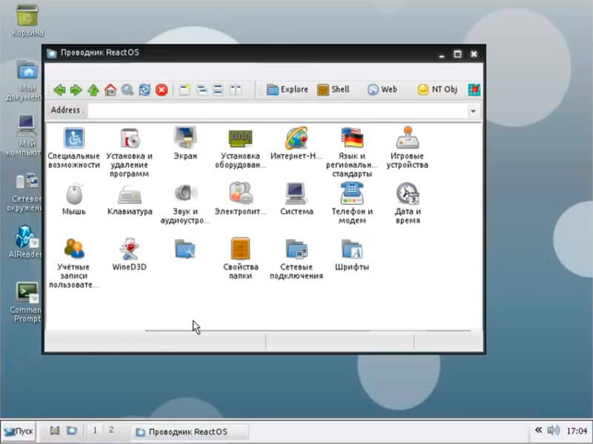Open Игровые устройства applet
Viewport: 593px width, 444px height.
pyautogui.click(x=407, y=148)
